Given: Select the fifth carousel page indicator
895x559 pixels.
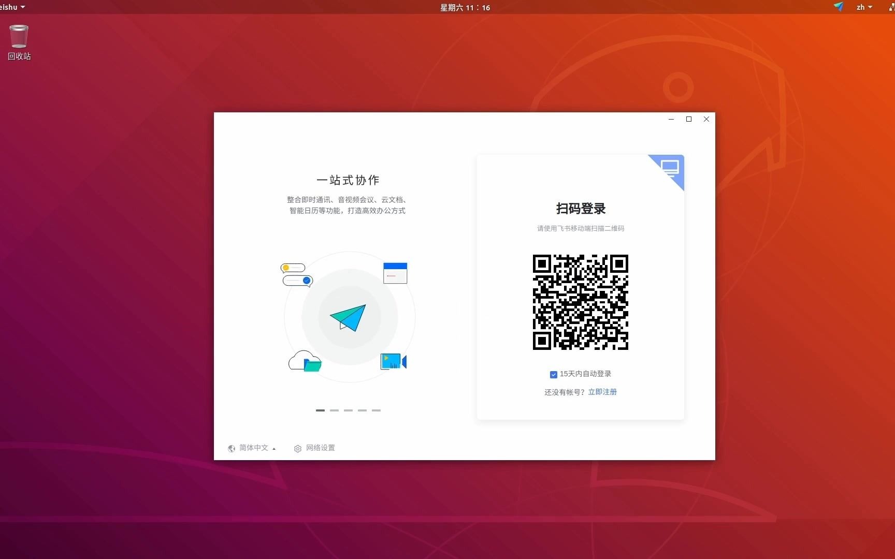Looking at the screenshot, I should (376, 410).
